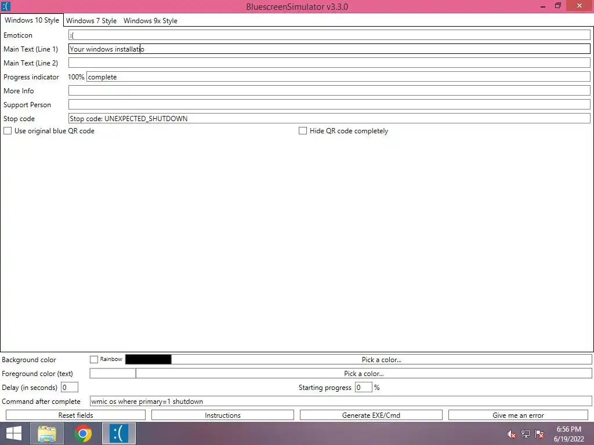Pick a color for foreground text
Screen dimensions: 594x445
pyautogui.click(x=364, y=374)
